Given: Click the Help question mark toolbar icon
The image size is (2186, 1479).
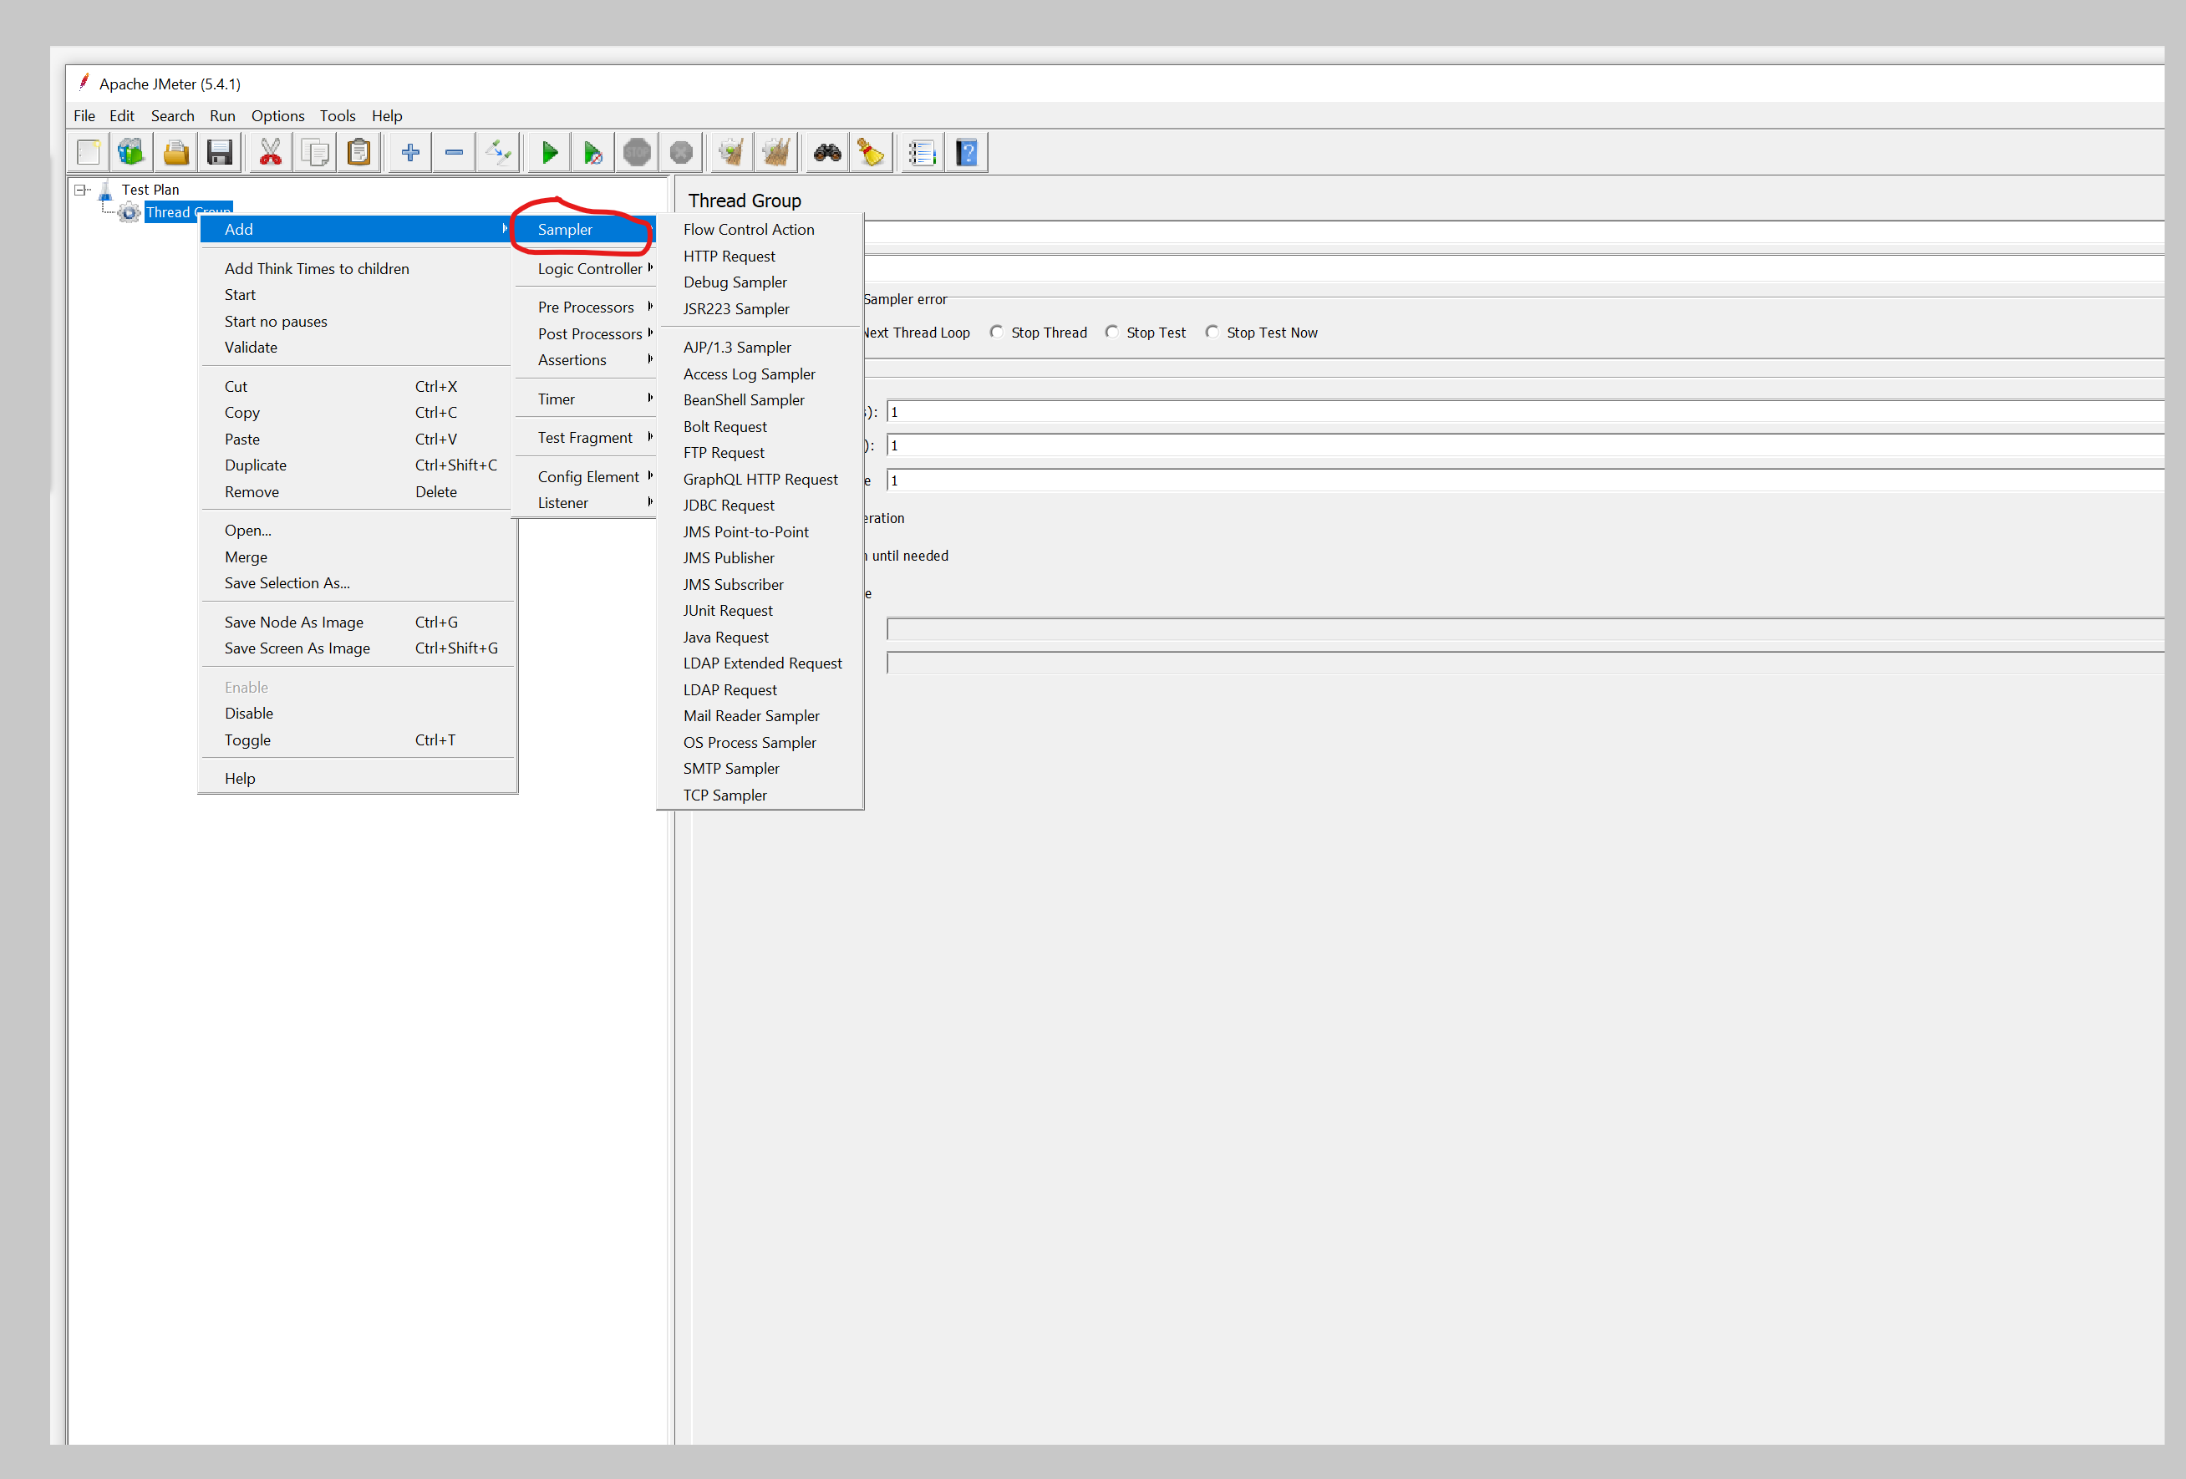Looking at the screenshot, I should pos(967,152).
